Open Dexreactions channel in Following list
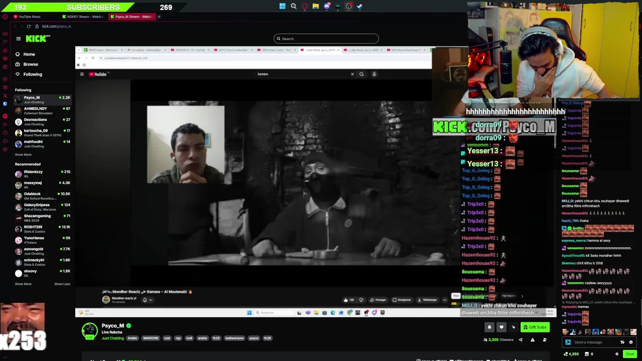Screen dimensions: 642x361 (x=43, y=121)
